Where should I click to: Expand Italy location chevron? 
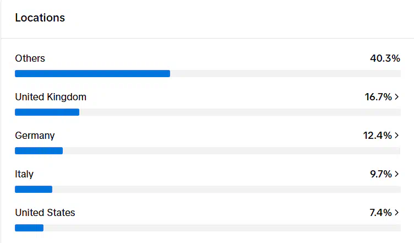coord(396,174)
